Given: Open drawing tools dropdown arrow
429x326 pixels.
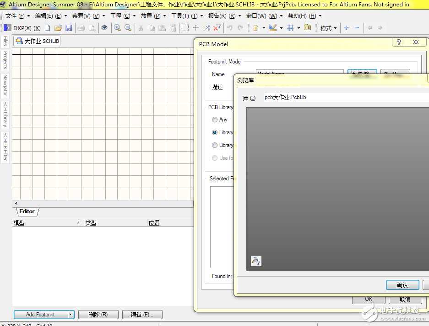Looking at the screenshot, I should click(281, 28).
